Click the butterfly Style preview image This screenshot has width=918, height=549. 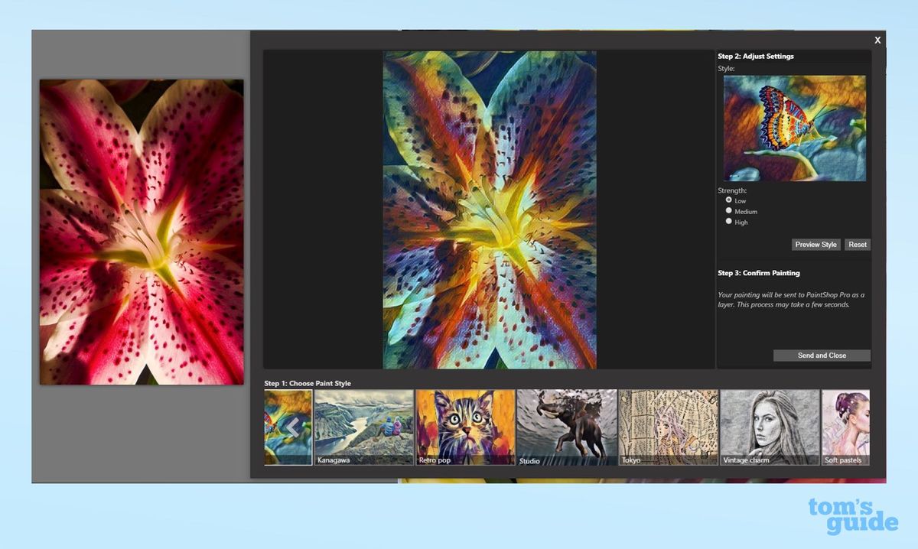tap(794, 128)
